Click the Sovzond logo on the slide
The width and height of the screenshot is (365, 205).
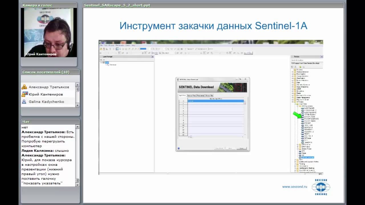click(x=321, y=187)
